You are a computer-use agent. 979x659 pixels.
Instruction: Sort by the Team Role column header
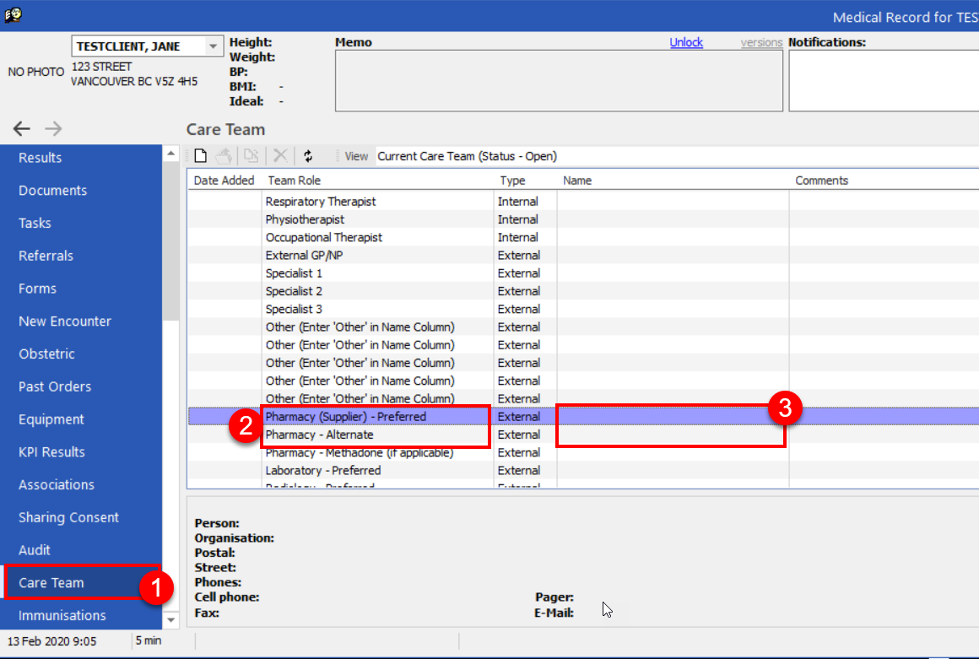coord(295,181)
